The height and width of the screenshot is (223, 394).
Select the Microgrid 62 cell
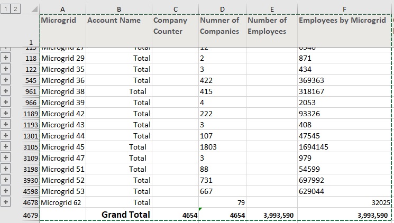pos(63,202)
